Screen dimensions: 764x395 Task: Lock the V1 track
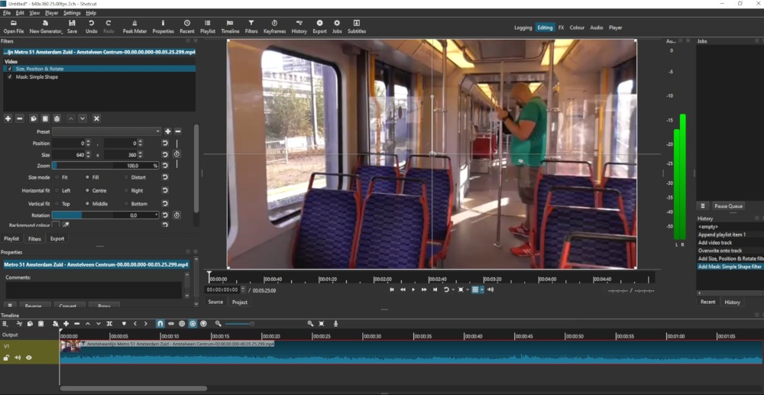point(7,358)
